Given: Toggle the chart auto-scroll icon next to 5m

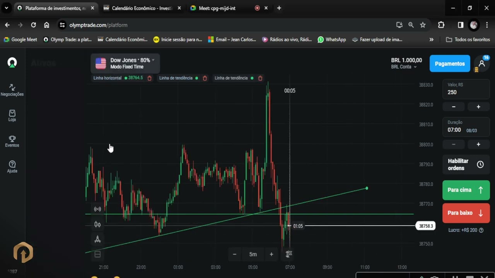Looking at the screenshot, I should tap(289, 254).
